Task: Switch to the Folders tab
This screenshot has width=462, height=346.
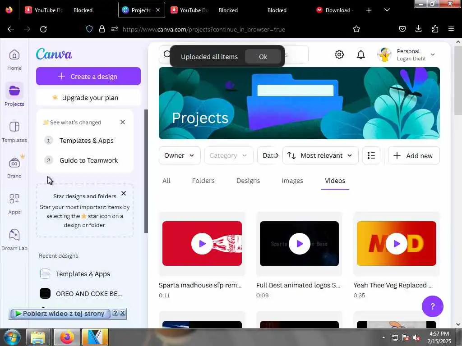Action: point(203,181)
